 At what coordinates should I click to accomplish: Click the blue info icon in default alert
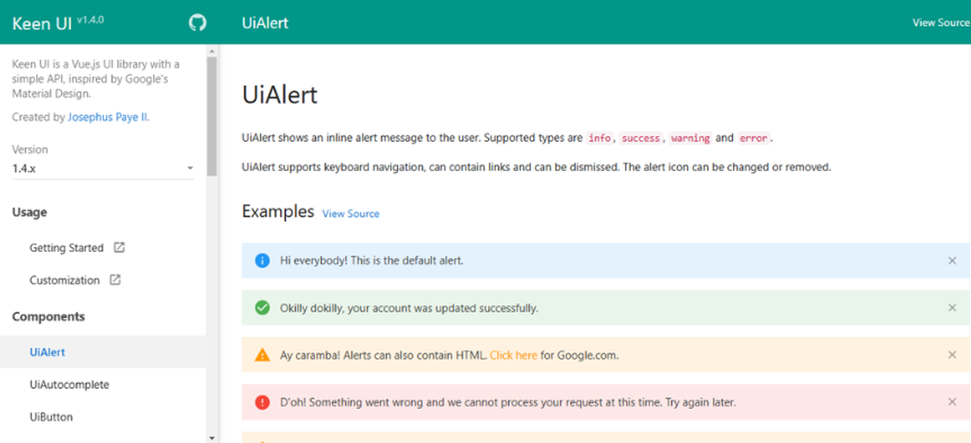click(262, 261)
